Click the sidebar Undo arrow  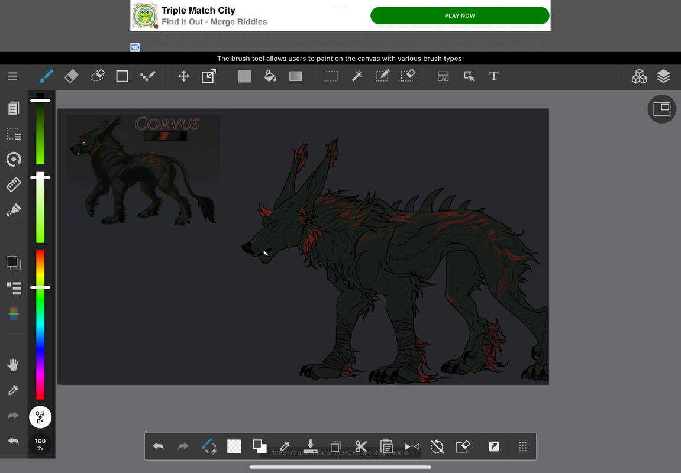click(x=13, y=441)
